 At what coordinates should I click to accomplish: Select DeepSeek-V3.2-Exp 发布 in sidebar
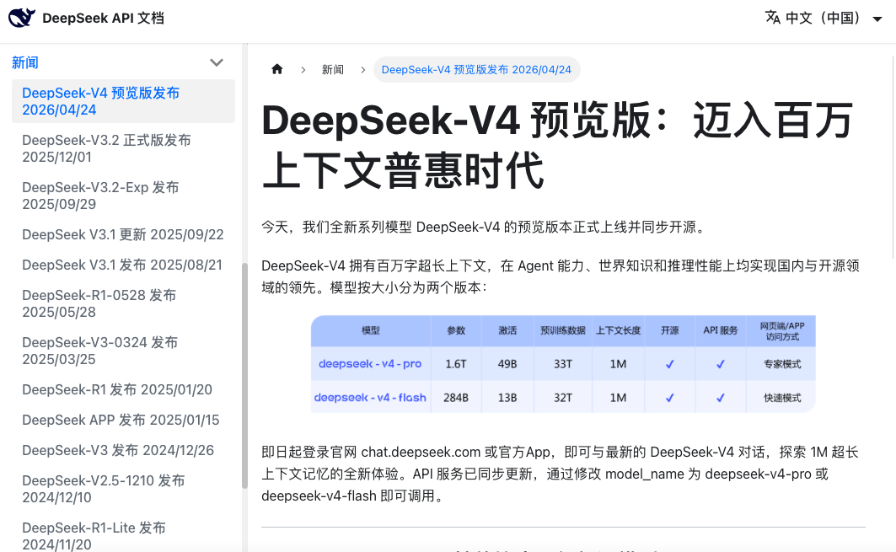tap(100, 196)
